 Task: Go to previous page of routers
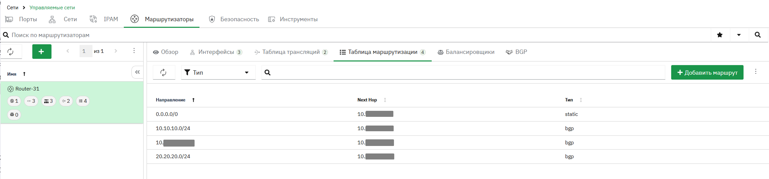(68, 51)
